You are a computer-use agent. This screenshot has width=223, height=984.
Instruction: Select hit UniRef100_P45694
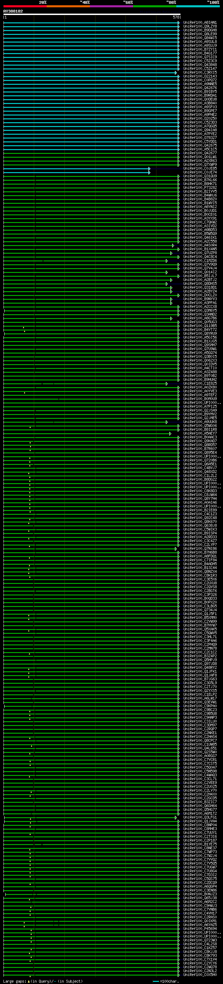[x=200, y=928]
